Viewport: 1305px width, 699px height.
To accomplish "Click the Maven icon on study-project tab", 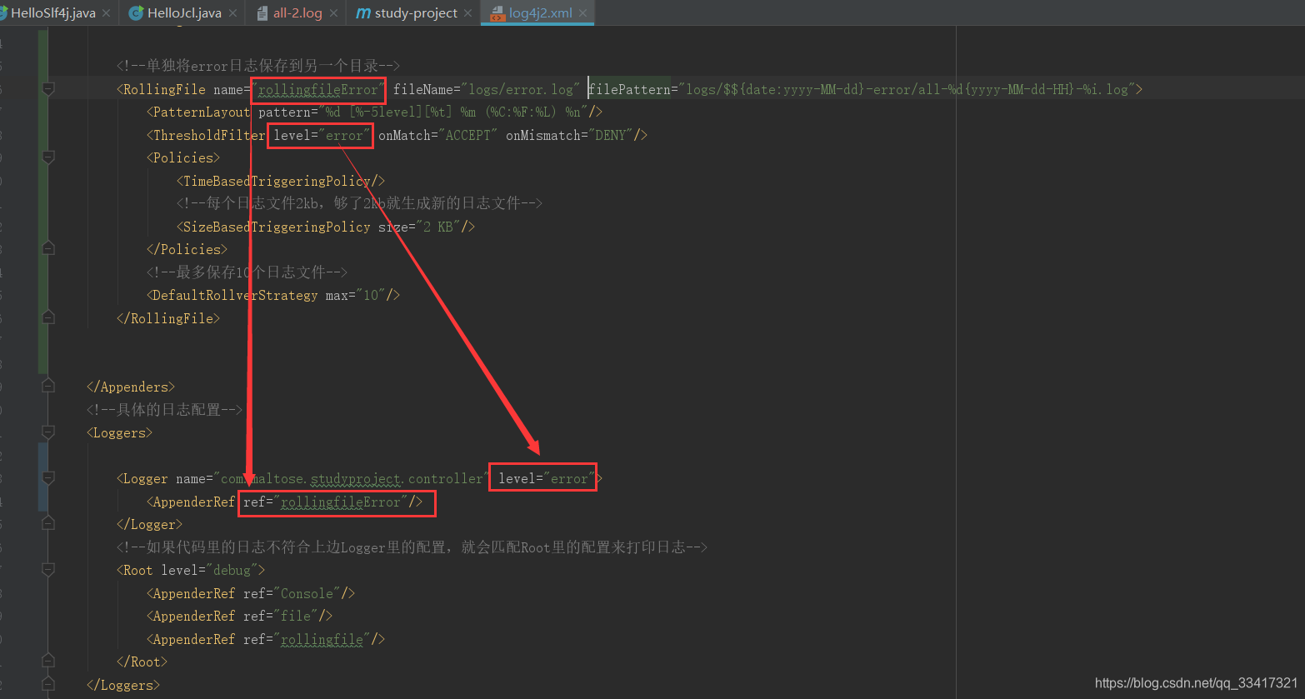I will tap(363, 13).
